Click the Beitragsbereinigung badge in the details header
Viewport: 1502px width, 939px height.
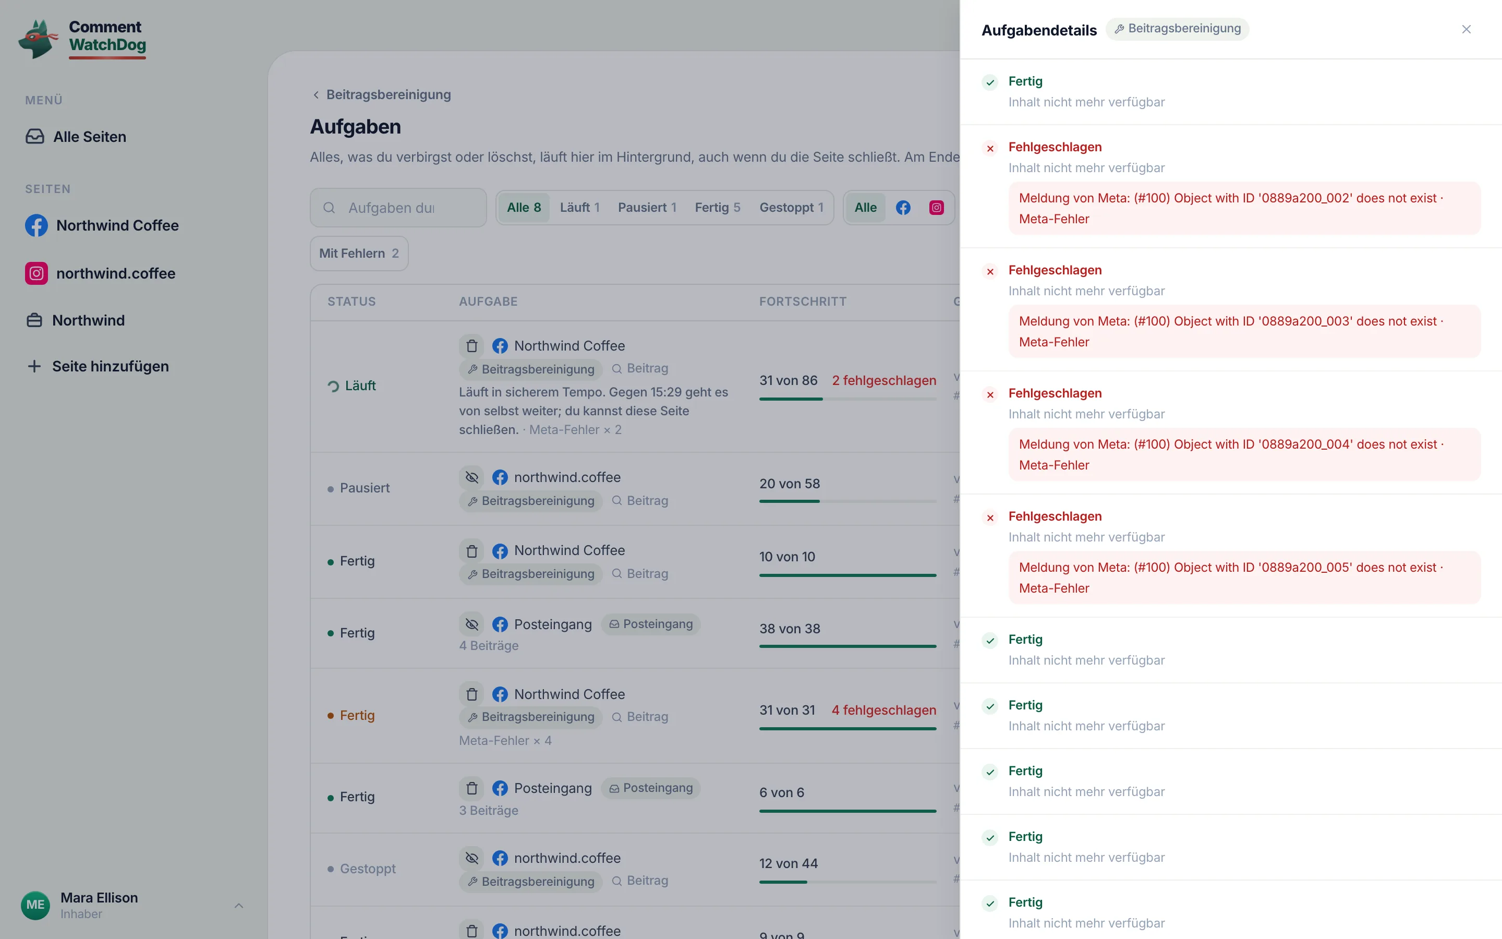click(x=1178, y=29)
